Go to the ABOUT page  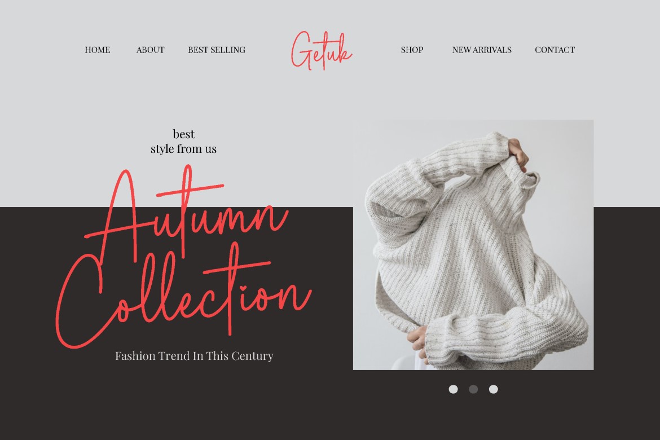click(x=150, y=50)
